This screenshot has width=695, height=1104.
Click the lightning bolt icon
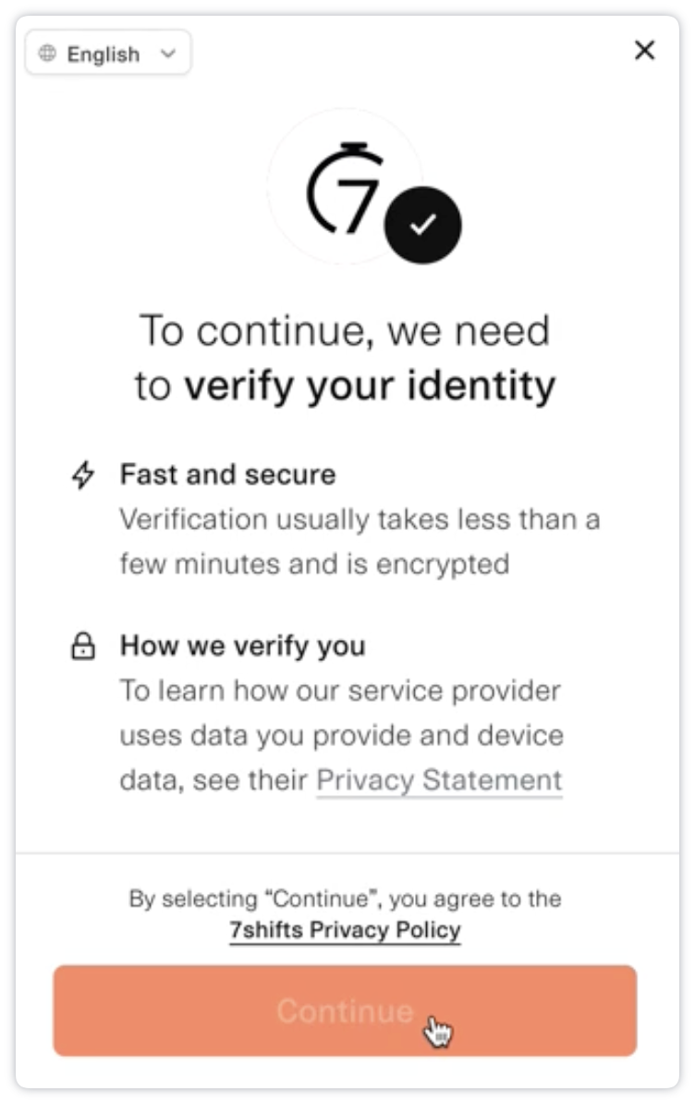83,474
